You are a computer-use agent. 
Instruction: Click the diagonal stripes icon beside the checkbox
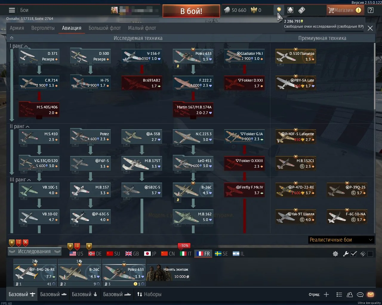(x=363, y=254)
